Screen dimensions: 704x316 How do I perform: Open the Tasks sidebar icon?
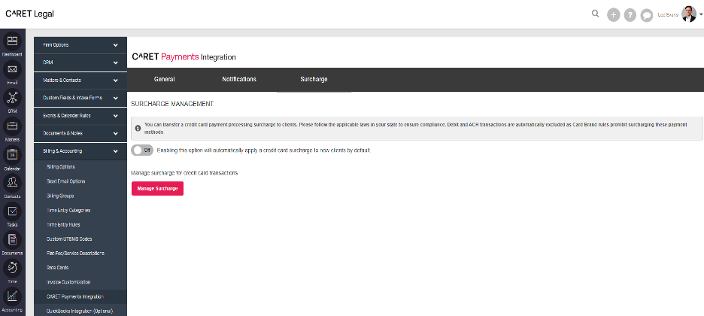[12, 211]
